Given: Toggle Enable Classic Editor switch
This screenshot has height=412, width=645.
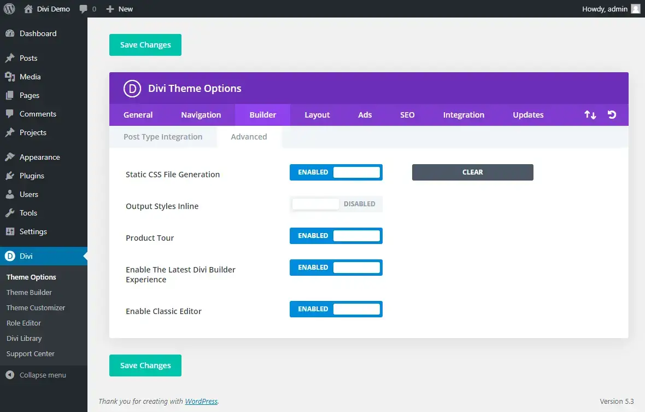Looking at the screenshot, I should [x=336, y=309].
